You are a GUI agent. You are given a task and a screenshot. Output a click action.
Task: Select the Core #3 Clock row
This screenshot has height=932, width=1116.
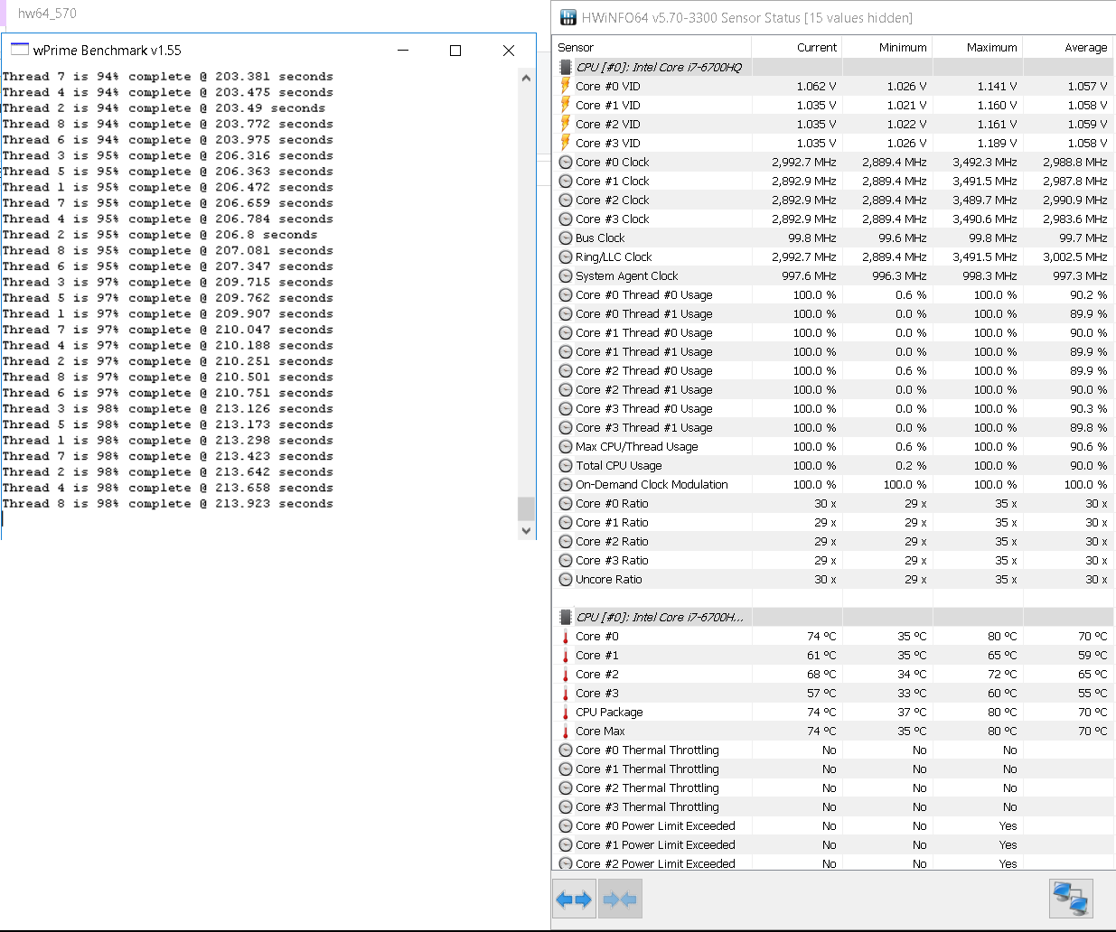(x=833, y=219)
